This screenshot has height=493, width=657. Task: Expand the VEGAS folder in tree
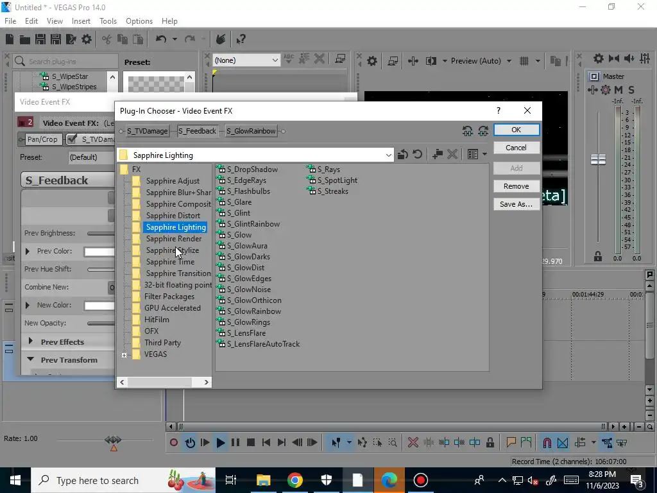pos(124,355)
